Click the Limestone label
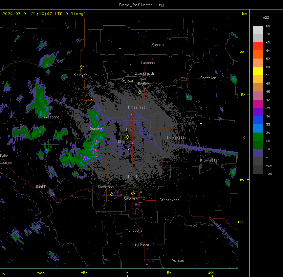 click(50, 117)
